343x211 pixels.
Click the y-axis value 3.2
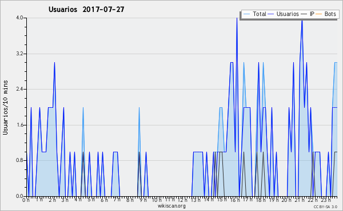coord(19,54)
